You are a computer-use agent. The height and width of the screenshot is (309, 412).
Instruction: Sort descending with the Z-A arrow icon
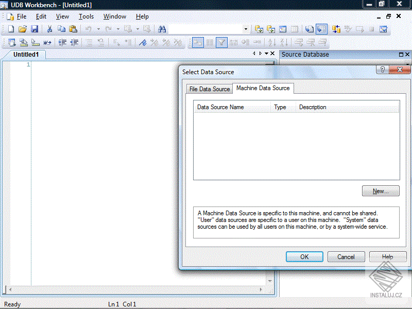284,42
